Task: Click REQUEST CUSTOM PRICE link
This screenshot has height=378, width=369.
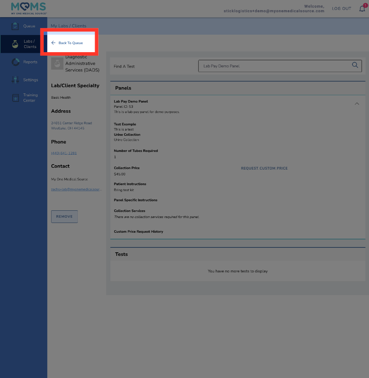Action: (264, 168)
